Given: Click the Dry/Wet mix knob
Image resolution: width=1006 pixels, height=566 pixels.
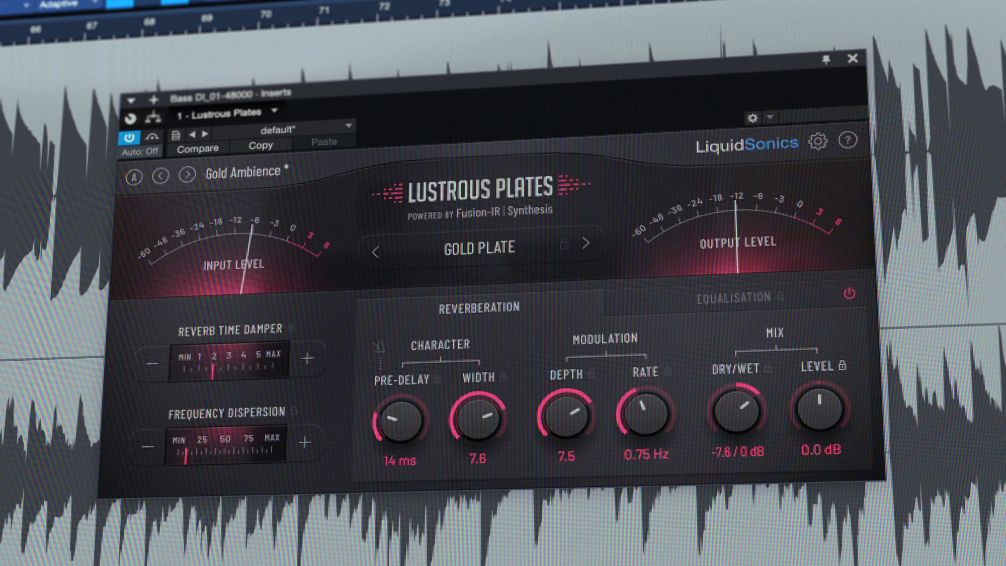Looking at the screenshot, I should click(737, 411).
